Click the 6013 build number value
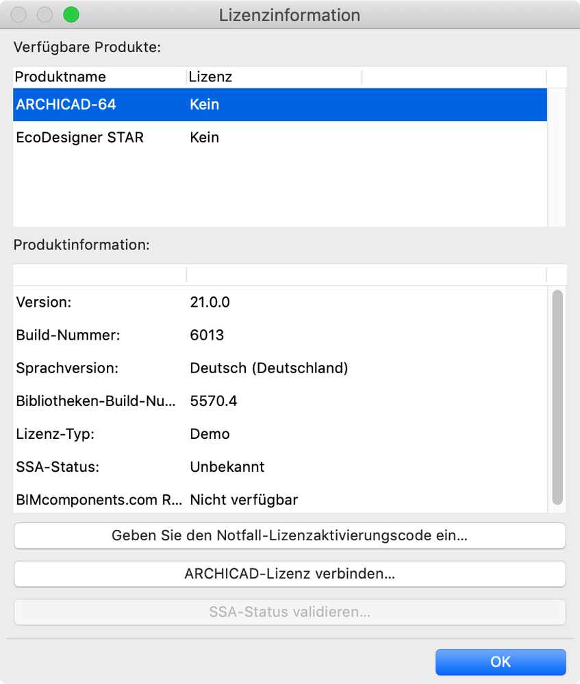 (x=207, y=335)
